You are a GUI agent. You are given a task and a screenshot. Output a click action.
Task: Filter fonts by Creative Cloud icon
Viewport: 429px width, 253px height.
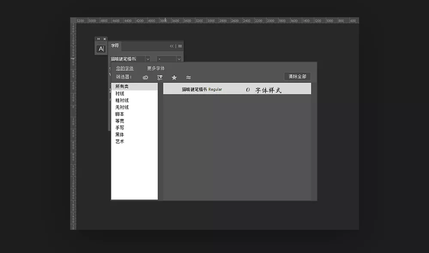pyautogui.click(x=145, y=77)
